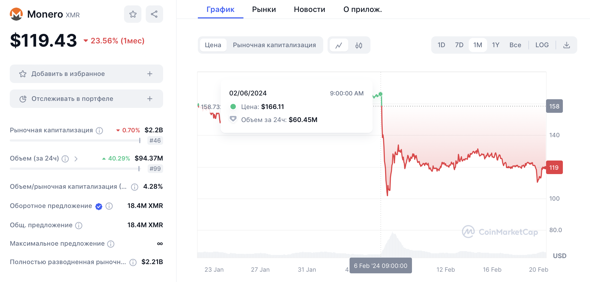Select the 7D time range
Image resolution: width=590 pixels, height=282 pixels.
[459, 45]
